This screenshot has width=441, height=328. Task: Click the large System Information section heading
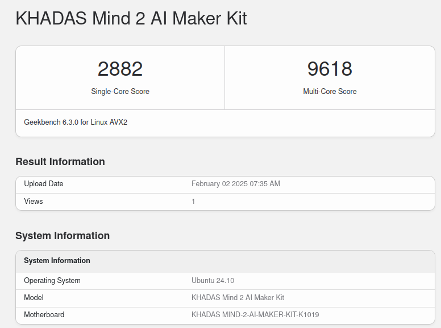tap(63, 236)
